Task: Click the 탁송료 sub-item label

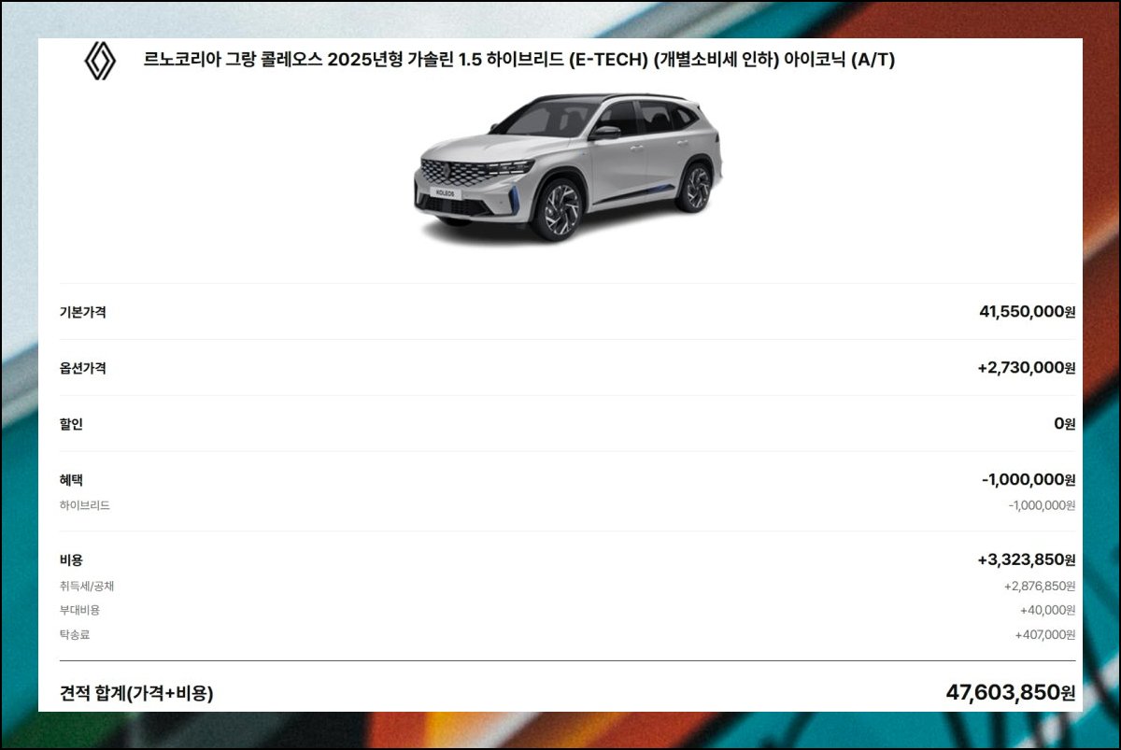Action: click(75, 634)
